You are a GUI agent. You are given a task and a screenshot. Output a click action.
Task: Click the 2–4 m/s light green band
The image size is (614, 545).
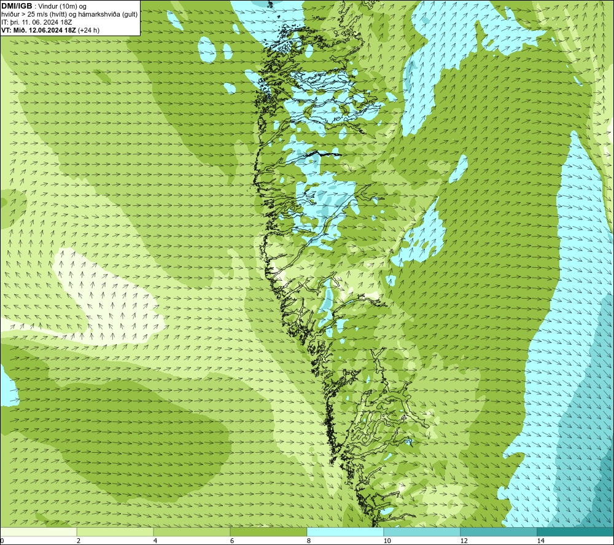click(115, 531)
